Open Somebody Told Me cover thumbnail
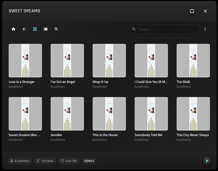This screenshot has width=218, height=171. coord(151,114)
